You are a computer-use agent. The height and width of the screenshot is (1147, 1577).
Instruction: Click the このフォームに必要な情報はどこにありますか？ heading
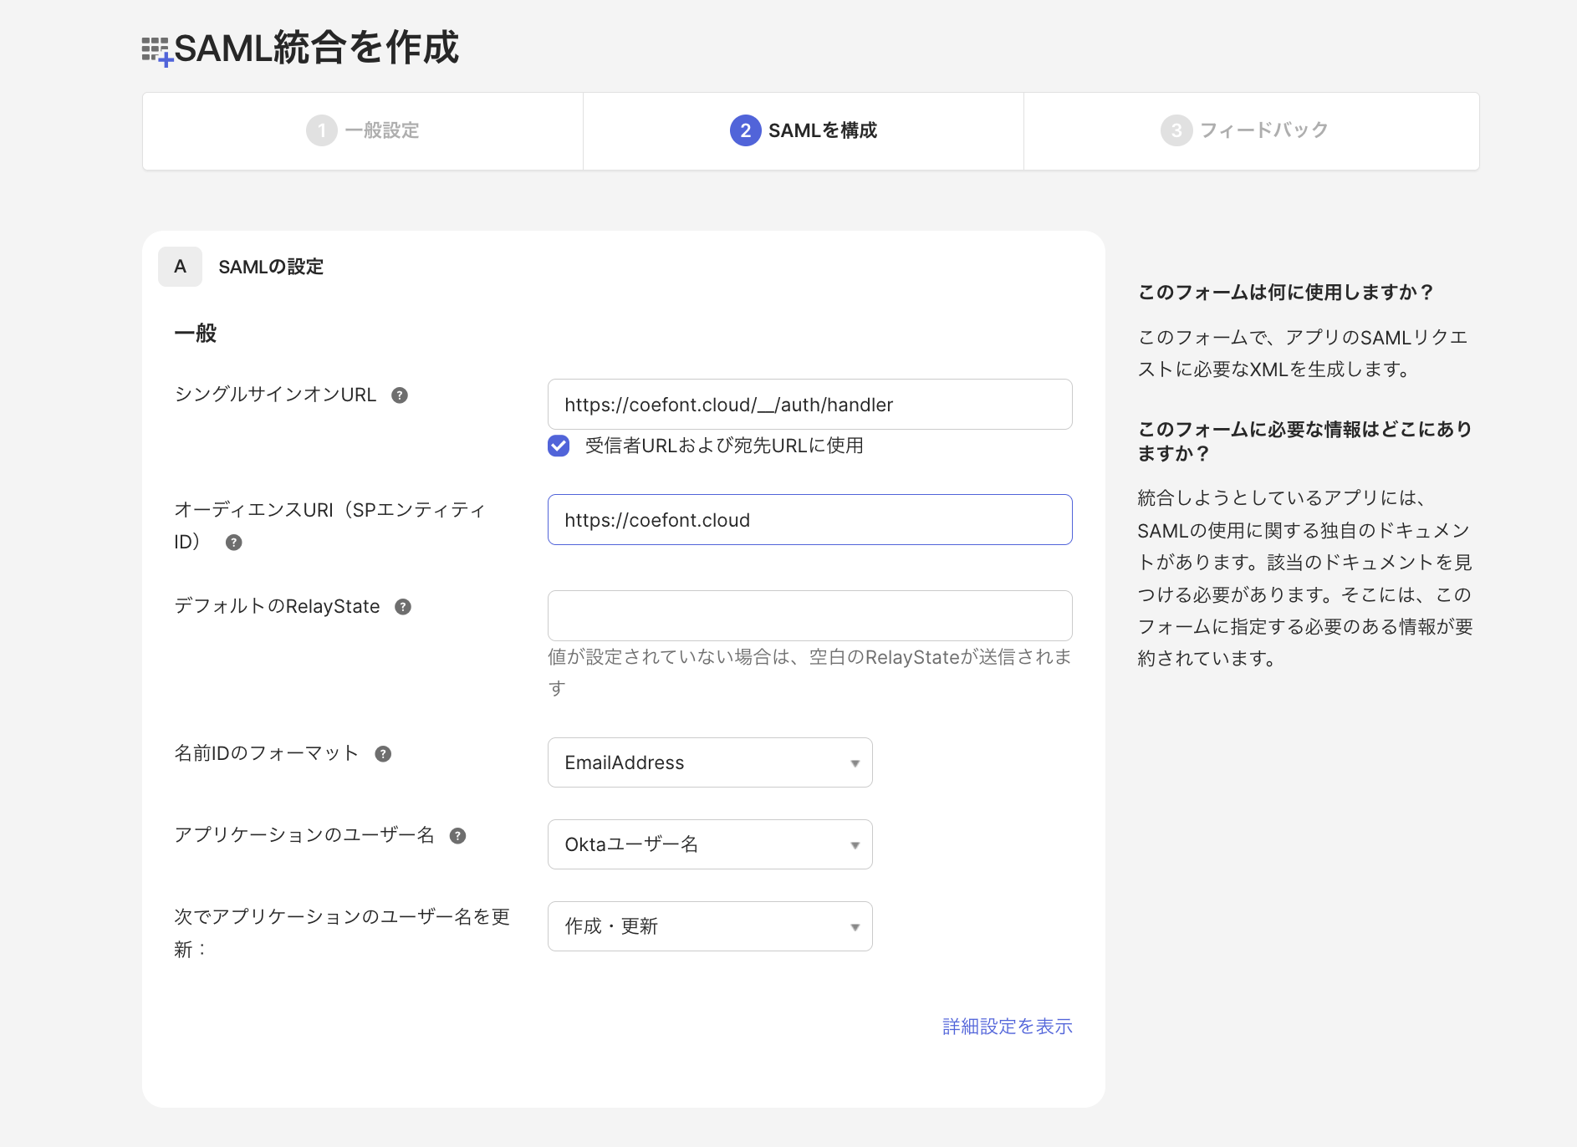pos(1304,441)
